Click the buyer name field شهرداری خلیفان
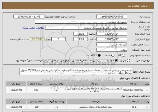Image resolution: width=158 pixels, height=112 pixels. click(x=81, y=22)
